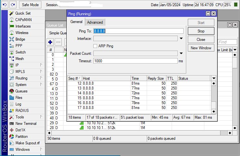The width and height of the screenshot is (240, 156).
Task: Launch New Terminal
Action: click(26, 124)
